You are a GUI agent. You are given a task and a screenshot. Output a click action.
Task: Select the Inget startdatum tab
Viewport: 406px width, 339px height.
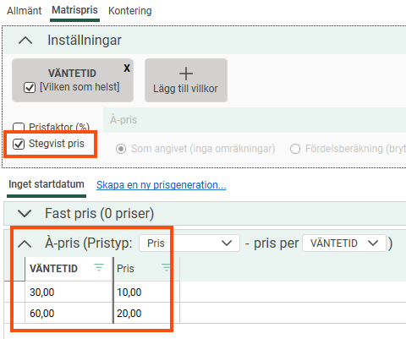[x=47, y=184]
